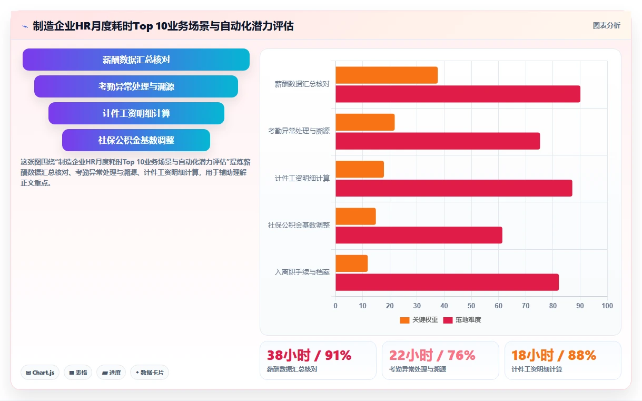This screenshot has height=401, width=642.
Task: Click the Chart.js tag chip
Action: coord(41,373)
